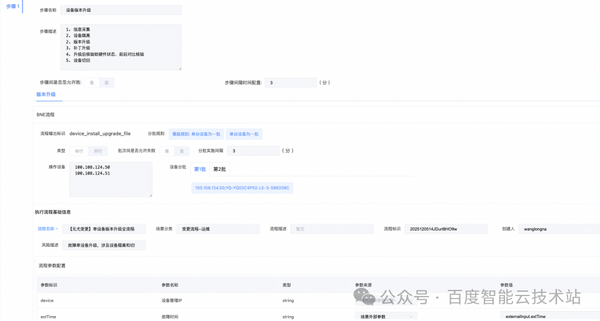Click the 类型 column header in parameter table

click(287, 285)
